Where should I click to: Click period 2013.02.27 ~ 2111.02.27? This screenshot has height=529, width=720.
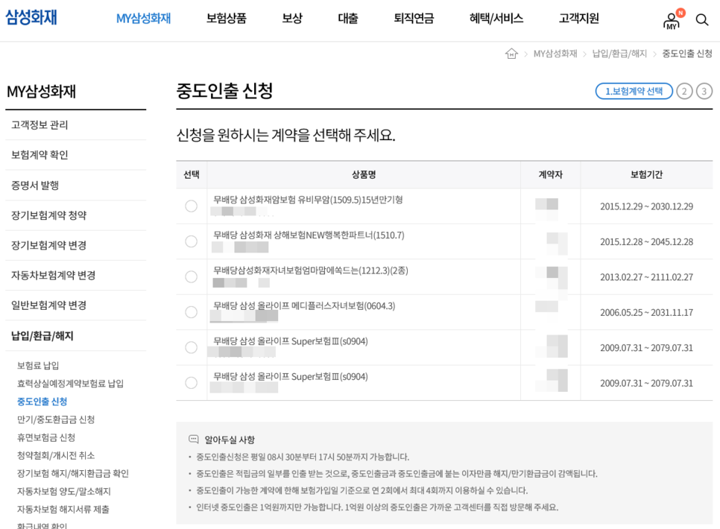[x=646, y=277]
